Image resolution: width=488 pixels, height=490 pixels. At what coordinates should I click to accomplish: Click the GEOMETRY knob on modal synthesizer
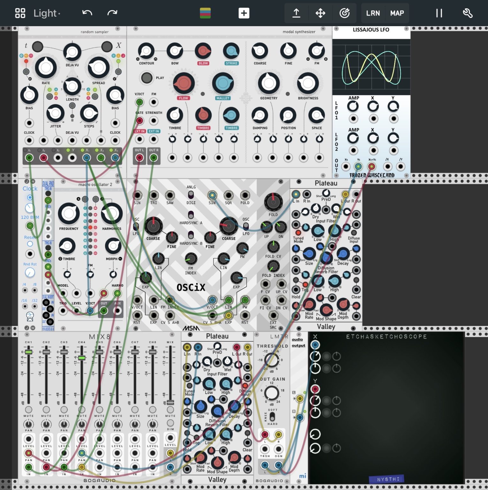point(269,83)
